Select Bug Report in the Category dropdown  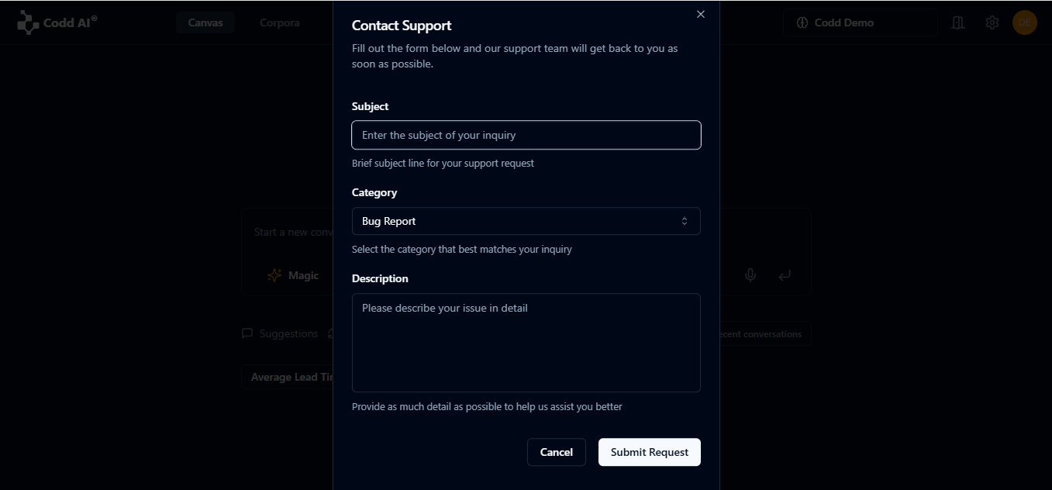pos(526,221)
